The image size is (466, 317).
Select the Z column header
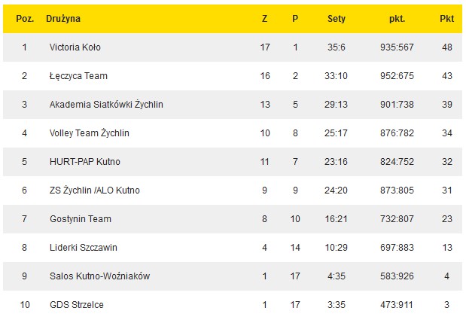point(264,18)
